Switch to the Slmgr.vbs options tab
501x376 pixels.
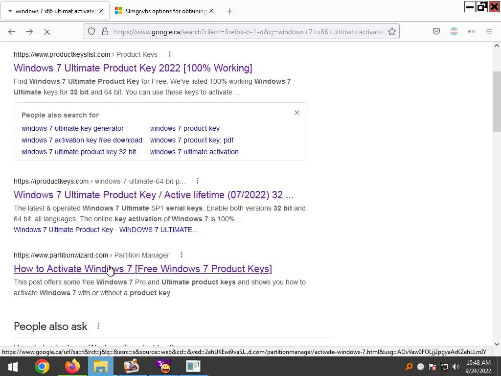click(x=165, y=11)
